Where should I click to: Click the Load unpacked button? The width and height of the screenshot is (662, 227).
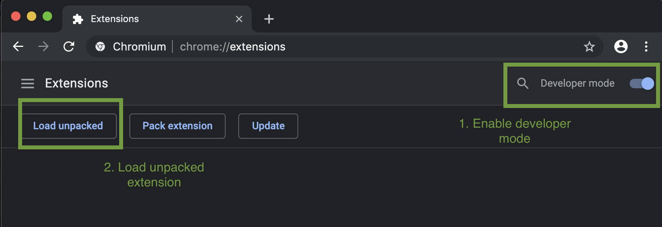click(x=68, y=126)
